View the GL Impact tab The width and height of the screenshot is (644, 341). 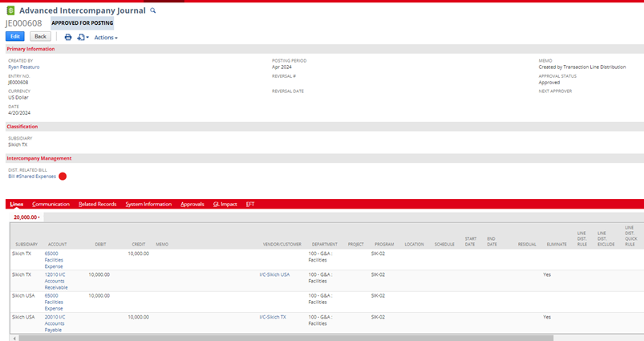(225, 204)
